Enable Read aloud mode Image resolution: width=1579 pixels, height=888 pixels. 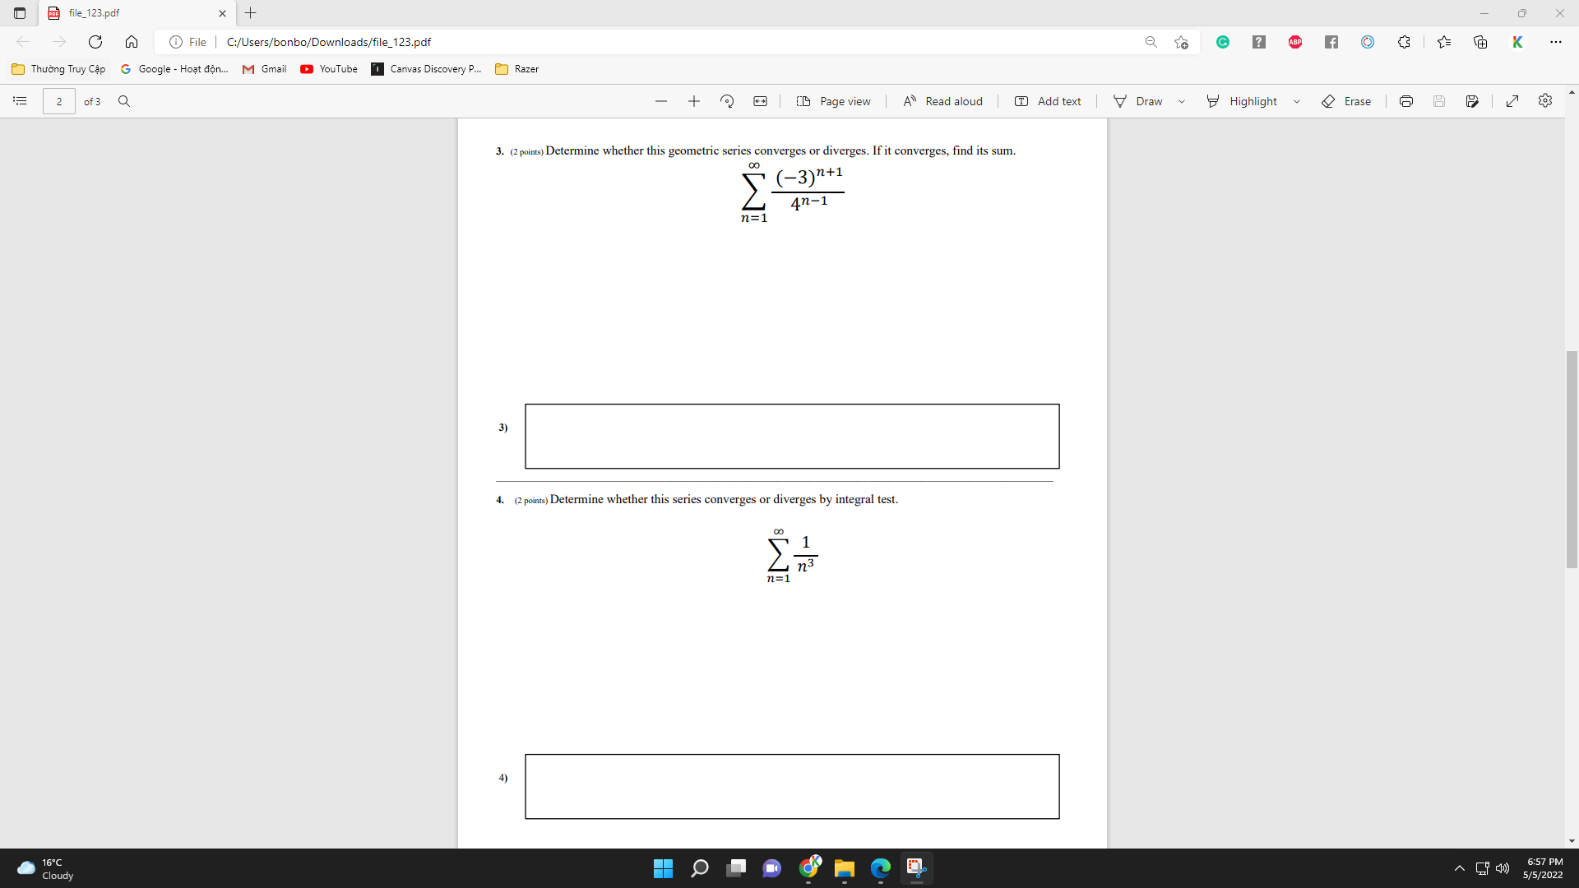point(942,100)
